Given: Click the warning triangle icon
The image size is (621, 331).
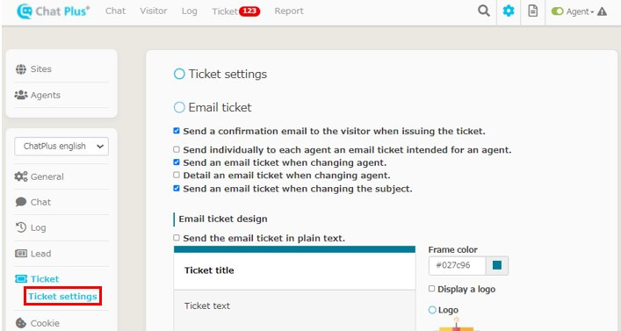Looking at the screenshot, I should click(602, 11).
